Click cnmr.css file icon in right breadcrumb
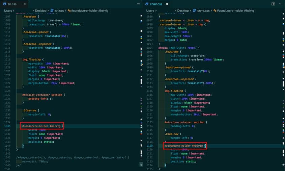Image resolution: width=285 pixels, height=171 pixels. [x=193, y=11]
